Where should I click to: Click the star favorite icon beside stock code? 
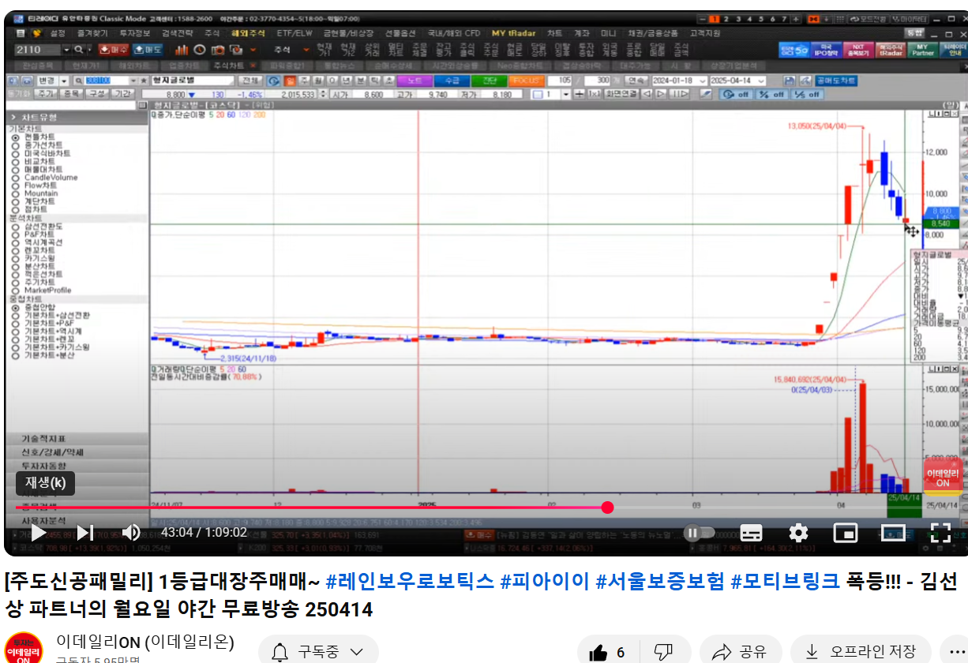(144, 81)
